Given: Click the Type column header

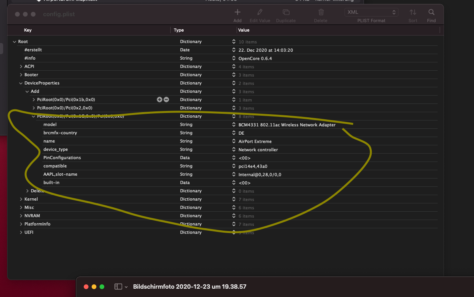Looking at the screenshot, I should pos(179,30).
